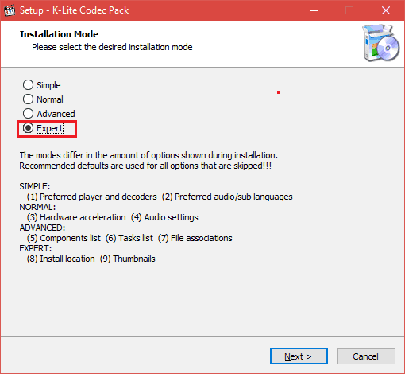The width and height of the screenshot is (405, 374).
Task: Click the '(3) Hardware acceleration' text
Action: [x=76, y=217]
